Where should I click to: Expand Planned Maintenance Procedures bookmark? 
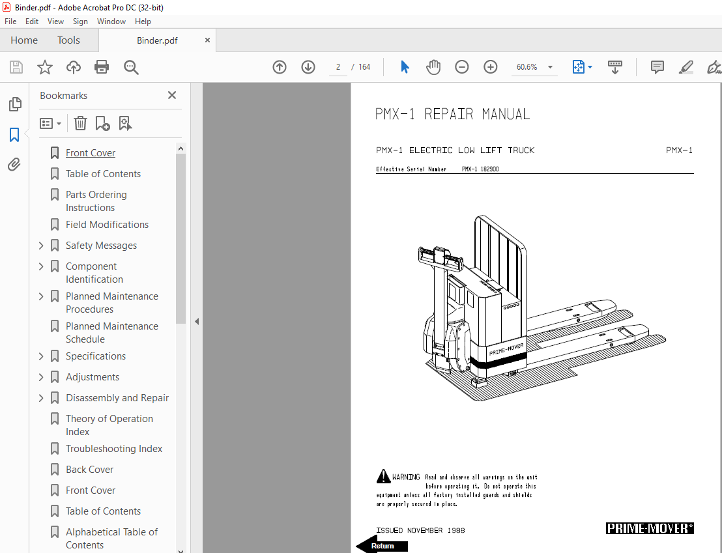[41, 296]
